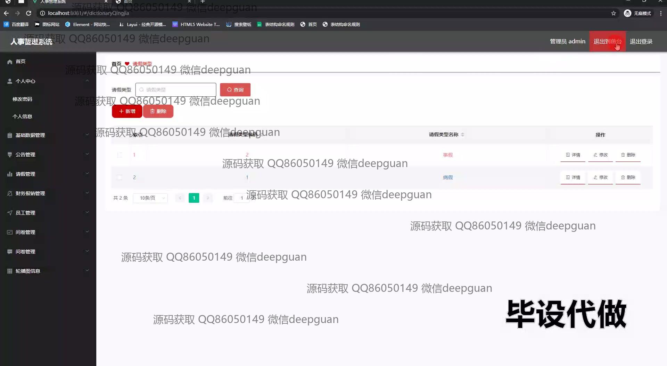667x366 pixels.
Task: Click 退出登录 in the header
Action: click(641, 42)
